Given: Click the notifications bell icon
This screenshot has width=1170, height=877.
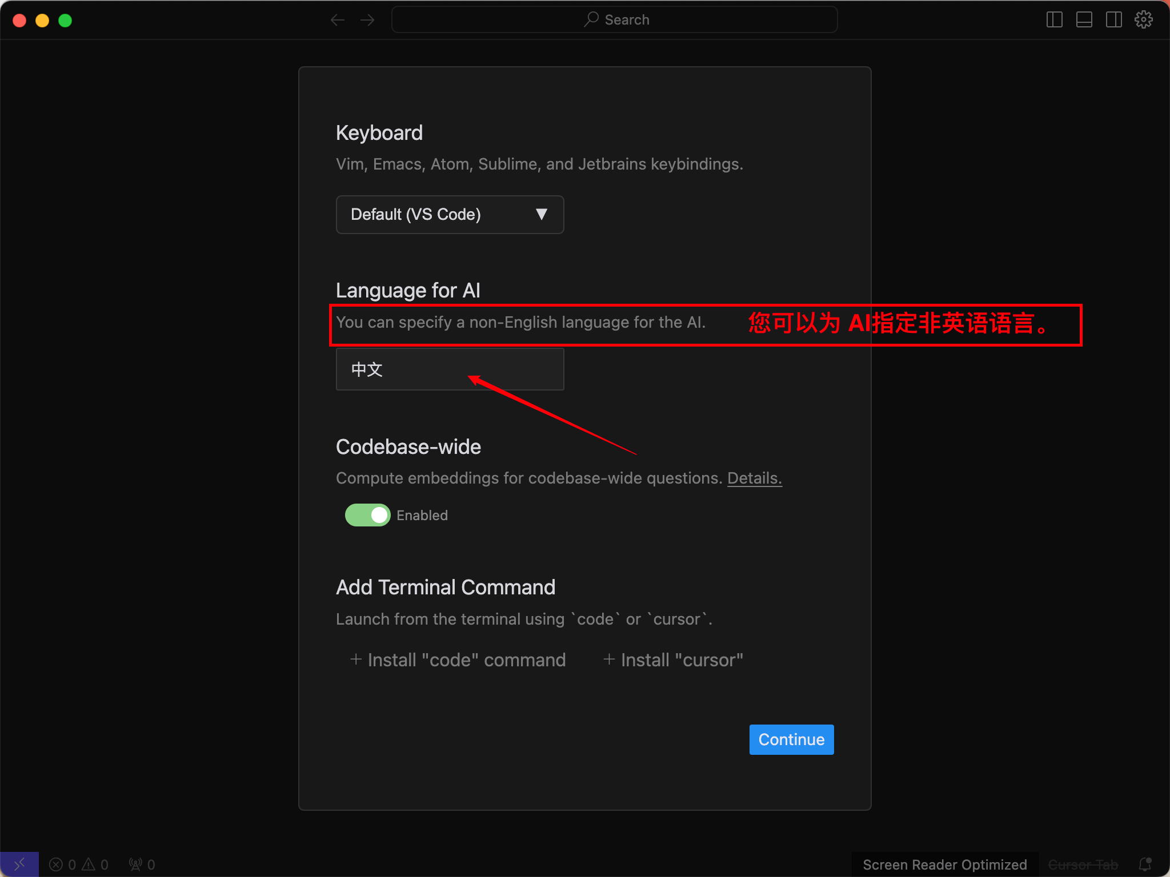Looking at the screenshot, I should 1145,864.
